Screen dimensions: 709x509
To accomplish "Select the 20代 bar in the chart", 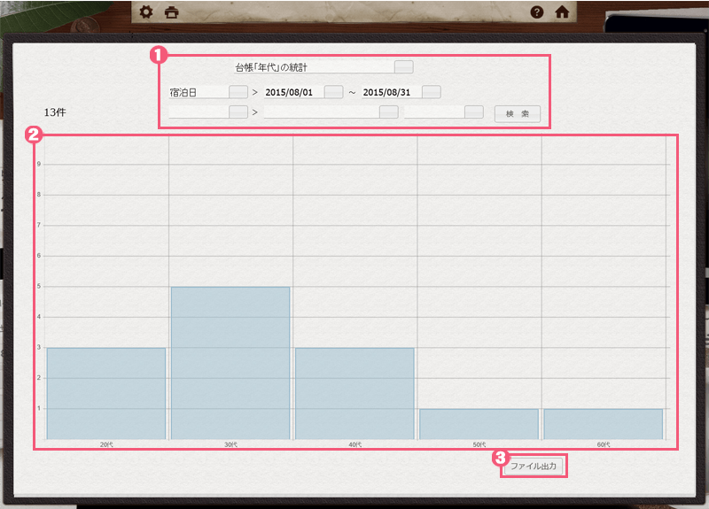I will [106, 393].
